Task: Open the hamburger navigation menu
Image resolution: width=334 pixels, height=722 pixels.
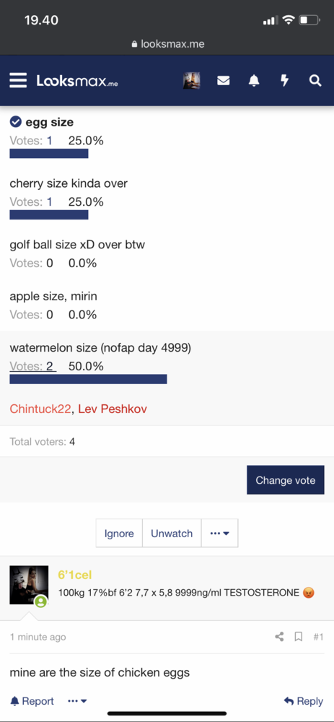Action: point(19,80)
